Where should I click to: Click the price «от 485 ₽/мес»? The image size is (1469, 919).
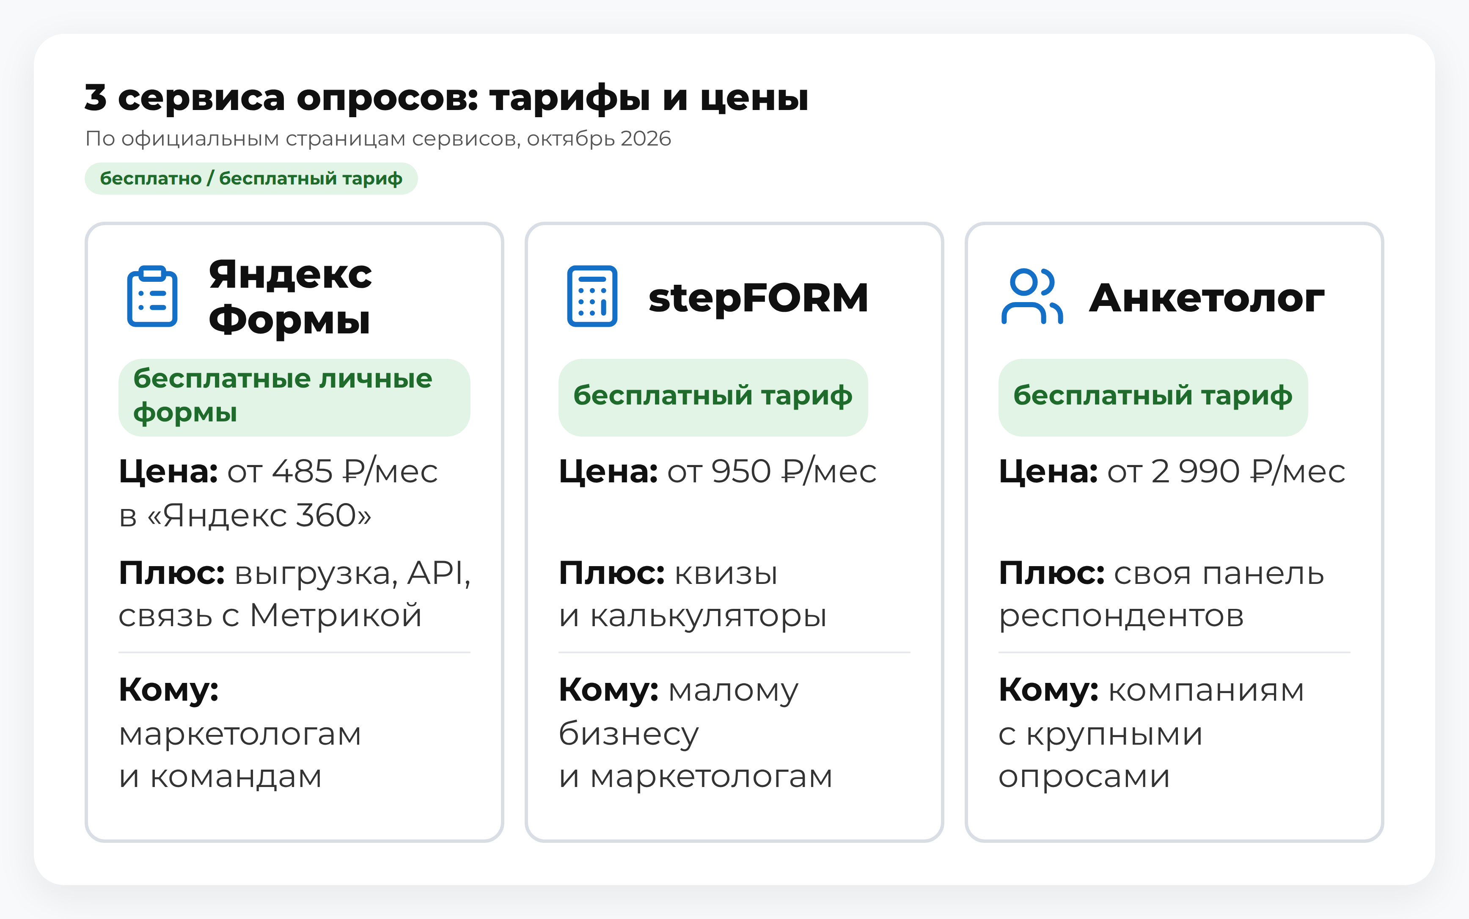[x=333, y=471]
